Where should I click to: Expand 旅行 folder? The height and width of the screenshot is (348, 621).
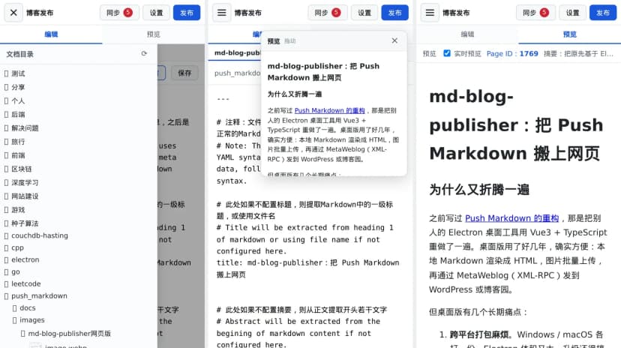[18, 141]
